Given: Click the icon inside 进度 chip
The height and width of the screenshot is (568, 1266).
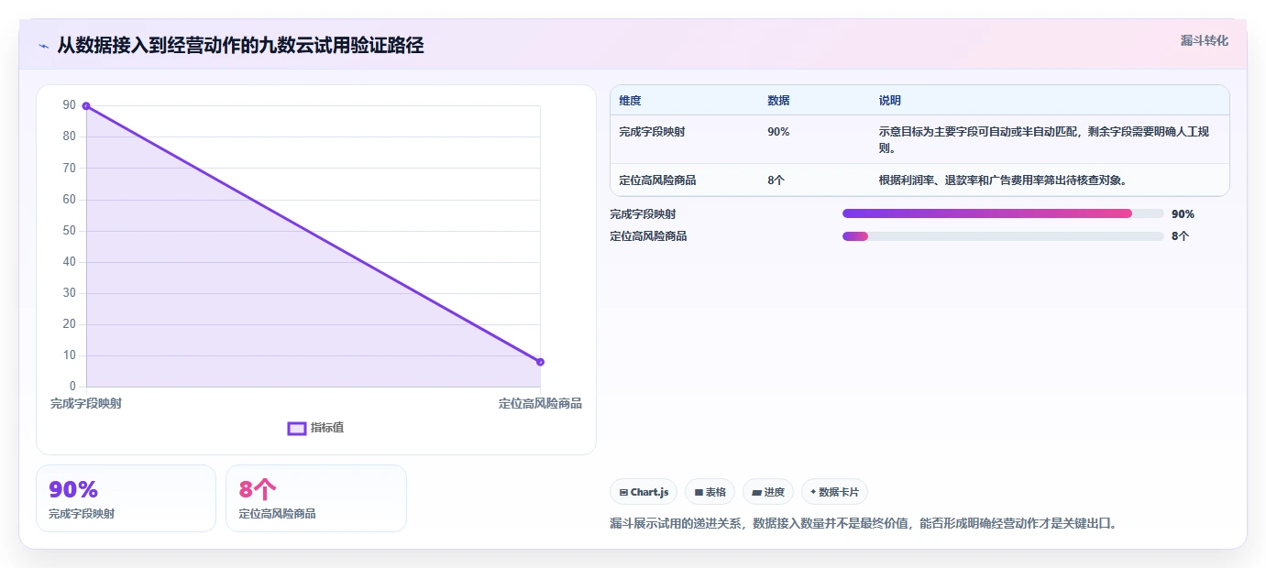Looking at the screenshot, I should tap(756, 493).
